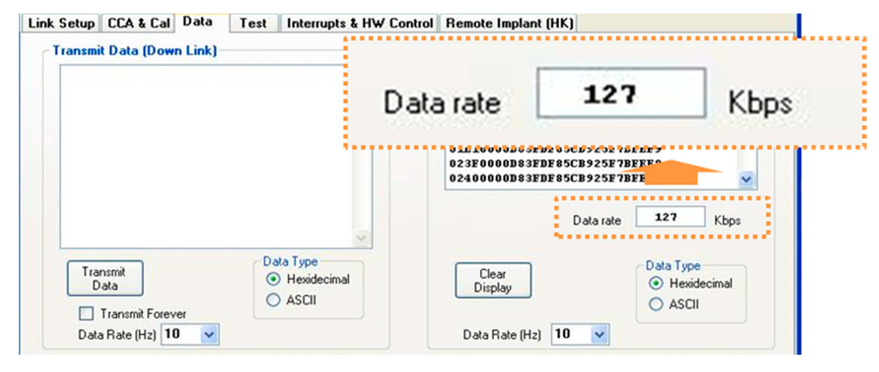
Task: Select received data line starting with 023F0000
Action: click(547, 164)
